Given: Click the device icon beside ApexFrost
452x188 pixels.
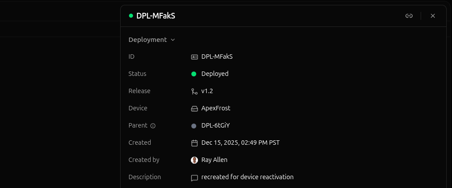Looking at the screenshot, I should (194, 109).
